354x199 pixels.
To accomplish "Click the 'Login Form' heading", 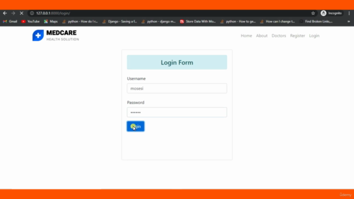I will (x=177, y=62).
